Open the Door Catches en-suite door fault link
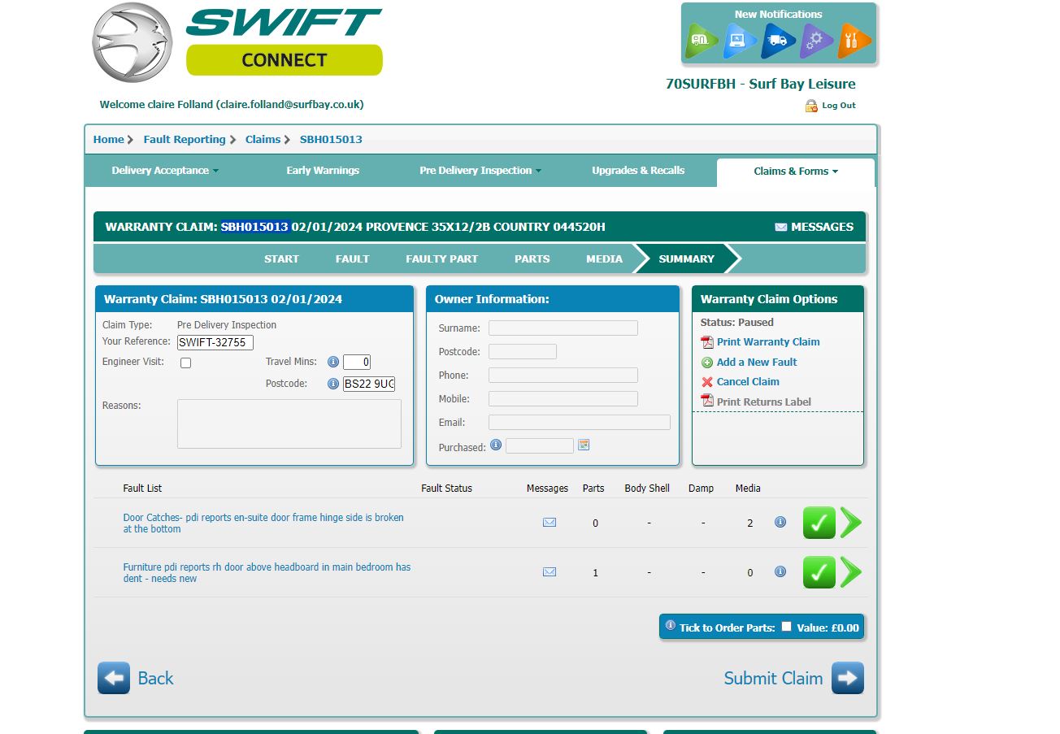1060x734 pixels. click(x=263, y=523)
